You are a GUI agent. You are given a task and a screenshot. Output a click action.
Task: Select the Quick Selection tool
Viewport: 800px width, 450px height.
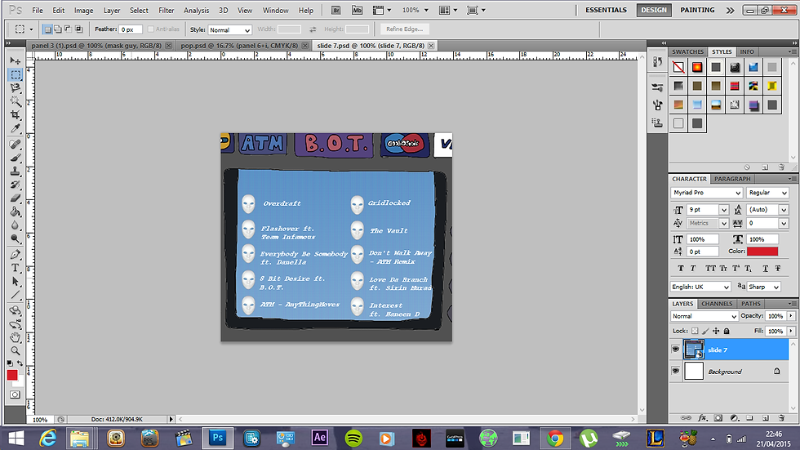coord(16,101)
